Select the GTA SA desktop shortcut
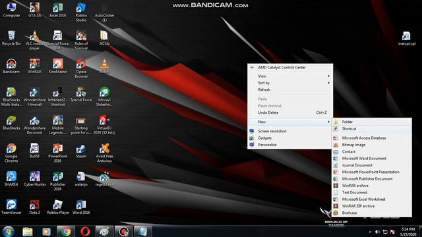This screenshot has width=422, height=237. pos(34,11)
